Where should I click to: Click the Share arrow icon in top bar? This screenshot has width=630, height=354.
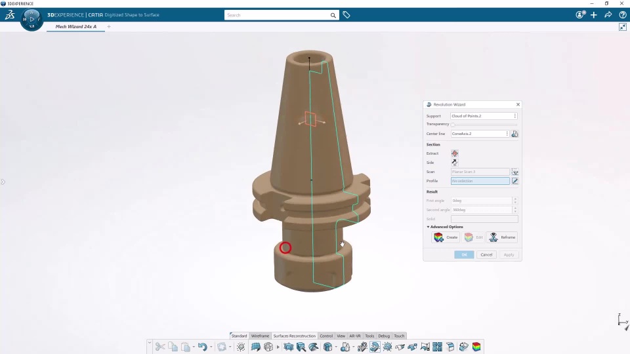click(608, 15)
